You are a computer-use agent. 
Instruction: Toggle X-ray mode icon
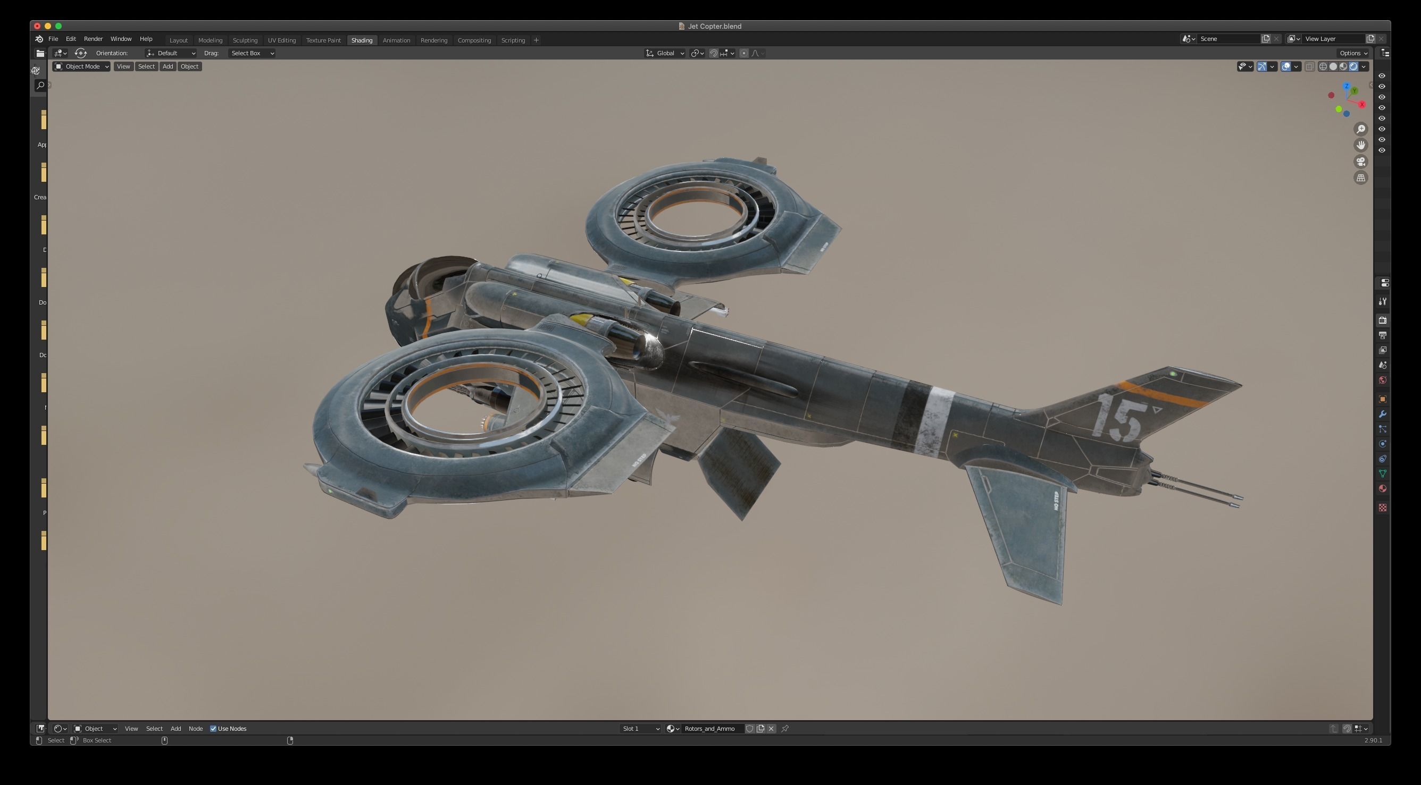tap(1309, 67)
